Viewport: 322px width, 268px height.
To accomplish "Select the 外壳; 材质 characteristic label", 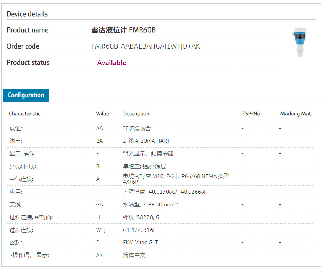I will [23, 166].
